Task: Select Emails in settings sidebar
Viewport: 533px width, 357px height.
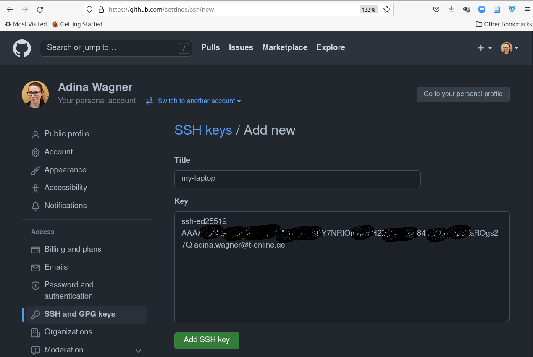Action: click(x=56, y=267)
